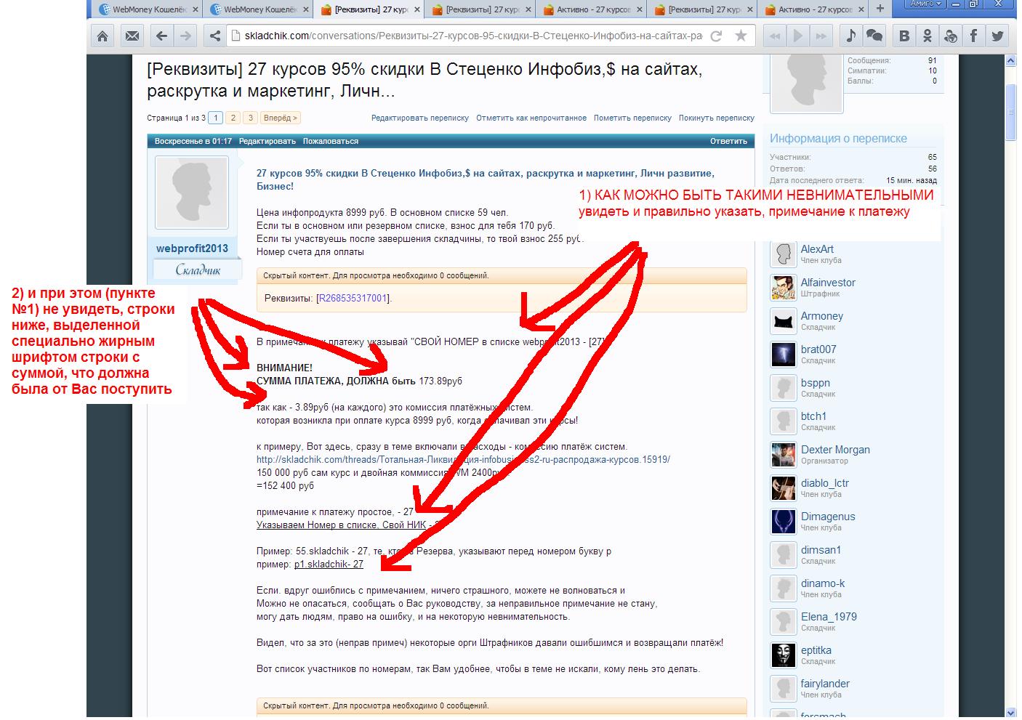Viewport: 1022px width, 720px height.
Task: Click the next track media button
Action: [x=821, y=36]
